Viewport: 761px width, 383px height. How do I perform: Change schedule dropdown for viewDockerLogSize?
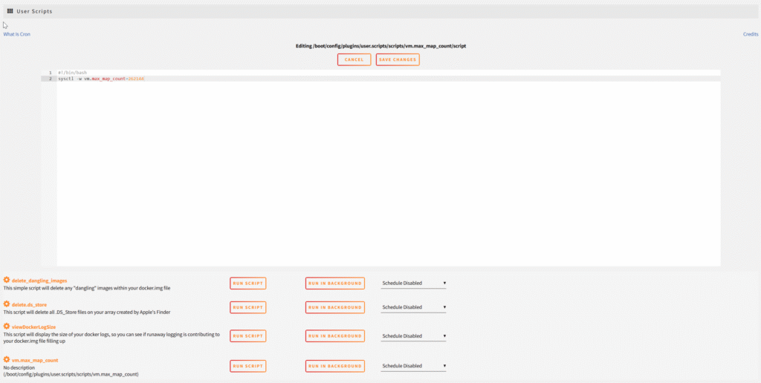point(413,336)
